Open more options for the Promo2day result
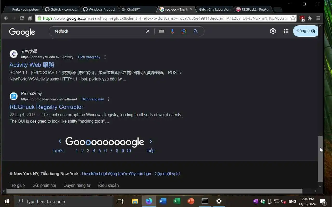 click(x=109, y=99)
